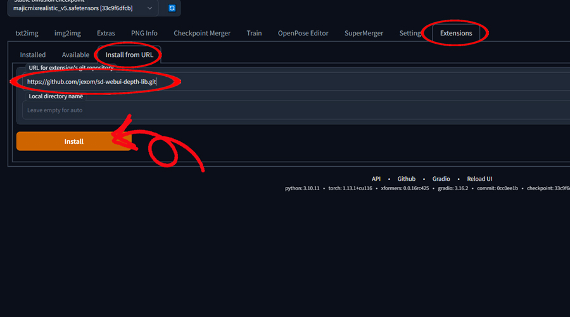Click the blue refresh checkpoint list icon

pyautogui.click(x=172, y=8)
